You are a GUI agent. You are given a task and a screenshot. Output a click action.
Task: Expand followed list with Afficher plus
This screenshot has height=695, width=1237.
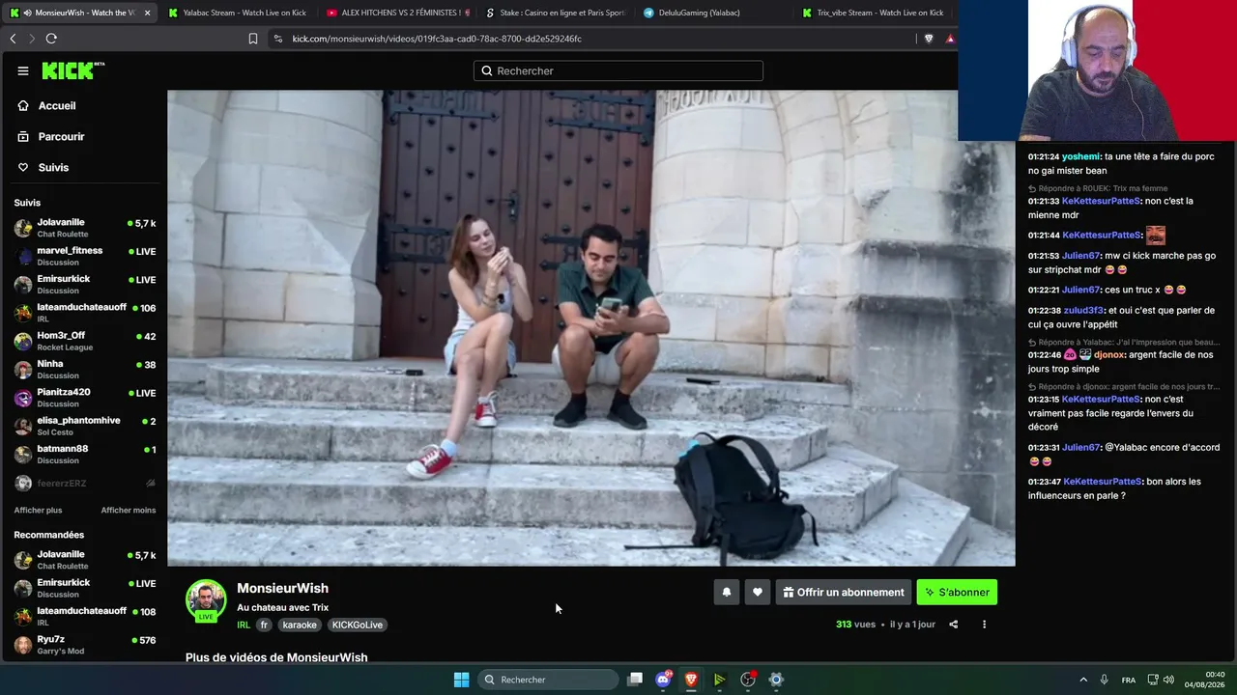[x=38, y=510]
